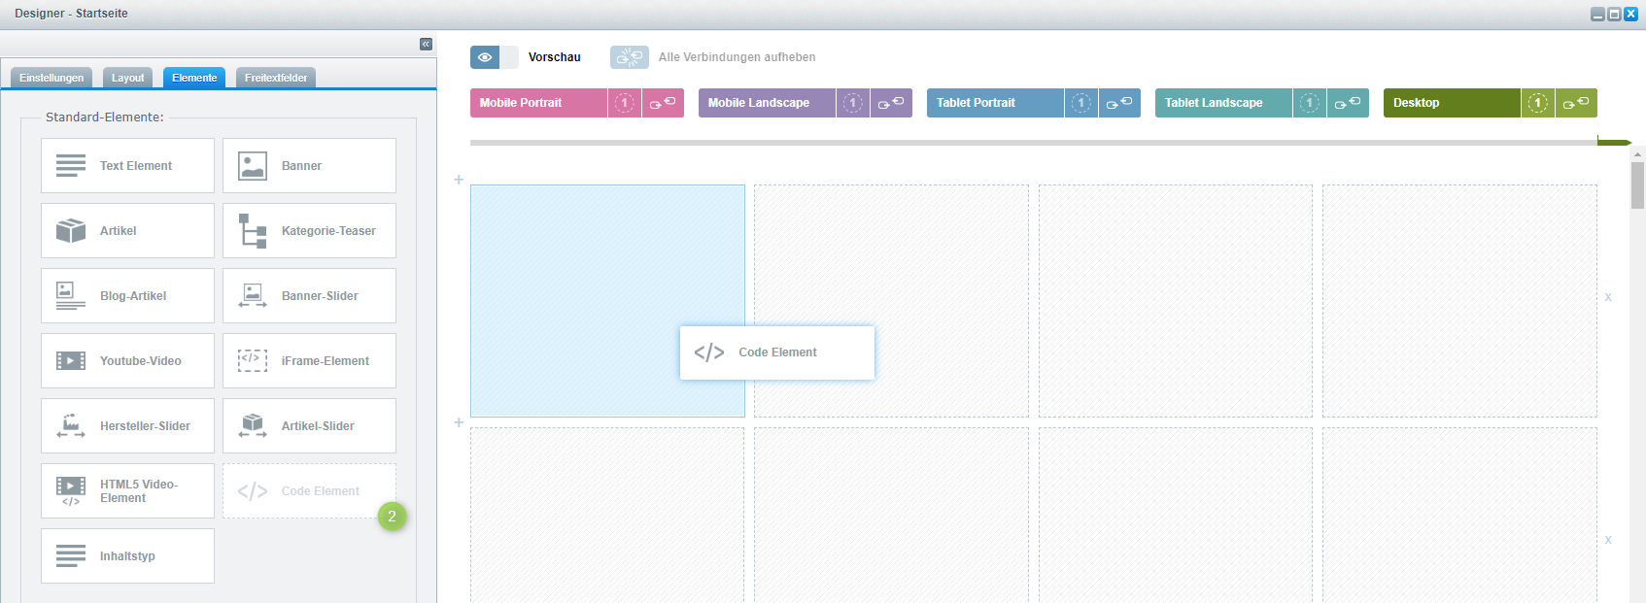Image resolution: width=1646 pixels, height=603 pixels.
Task: Click the Banner image icon
Action: [253, 166]
